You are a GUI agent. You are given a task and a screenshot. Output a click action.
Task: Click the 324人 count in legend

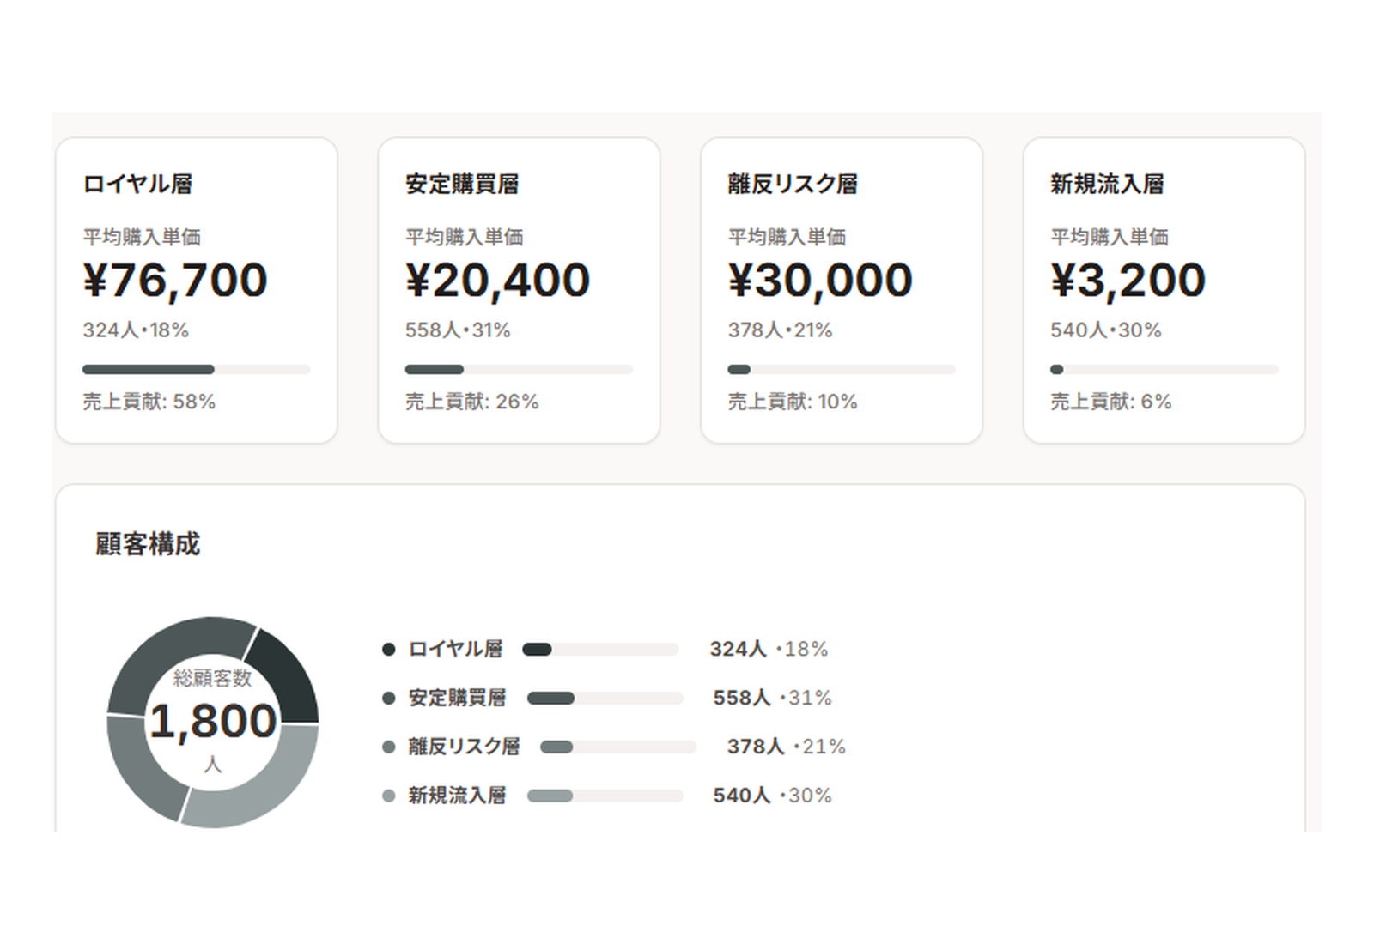(738, 650)
